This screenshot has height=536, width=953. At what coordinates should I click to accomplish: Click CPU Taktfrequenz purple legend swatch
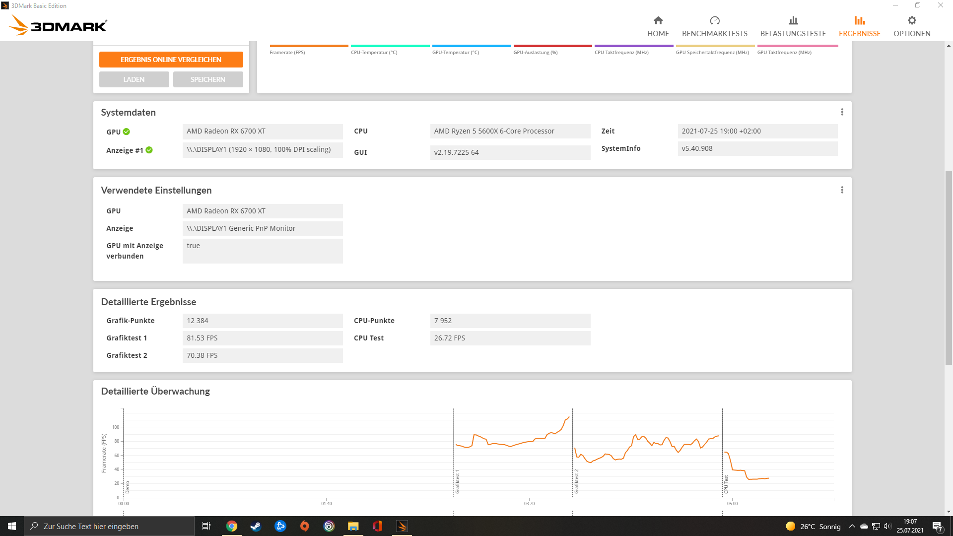pyautogui.click(x=633, y=46)
